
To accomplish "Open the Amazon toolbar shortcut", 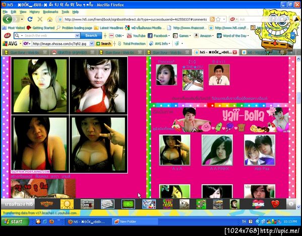I will tap(203, 36).
